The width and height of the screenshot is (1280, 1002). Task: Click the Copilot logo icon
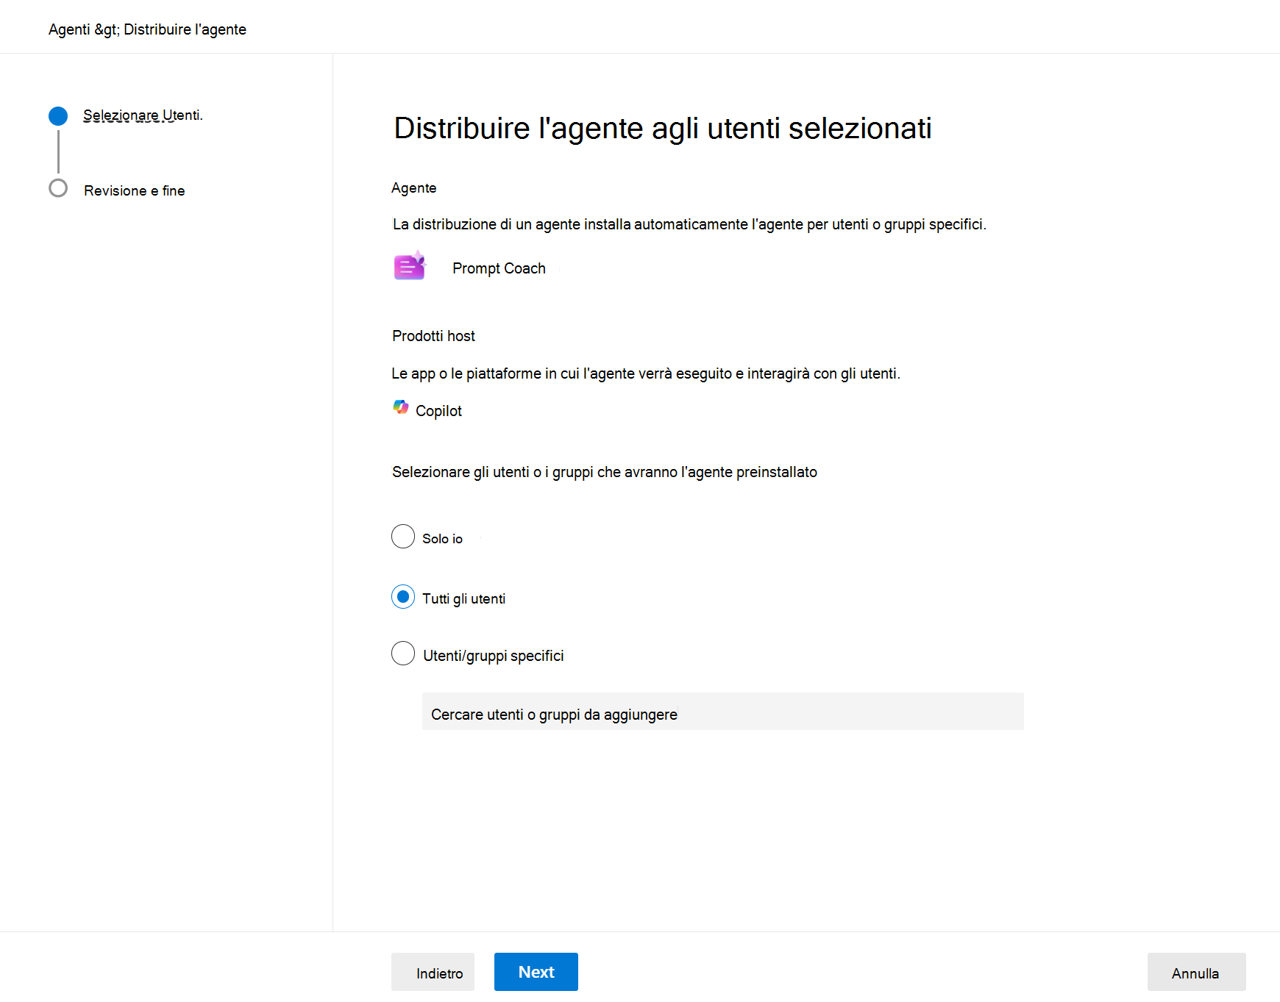401,407
